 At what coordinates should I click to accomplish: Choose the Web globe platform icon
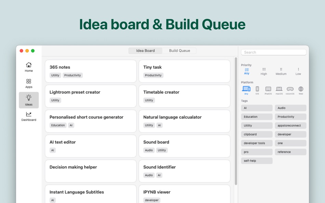point(301,89)
